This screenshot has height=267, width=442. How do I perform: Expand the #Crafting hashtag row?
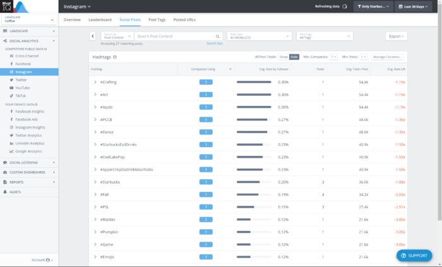[x=95, y=82]
